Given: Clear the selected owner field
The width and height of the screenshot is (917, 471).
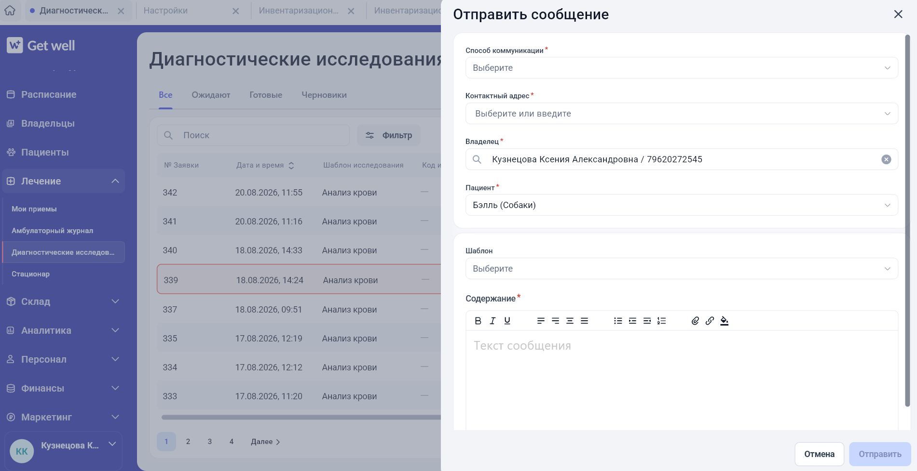Looking at the screenshot, I should tap(886, 159).
